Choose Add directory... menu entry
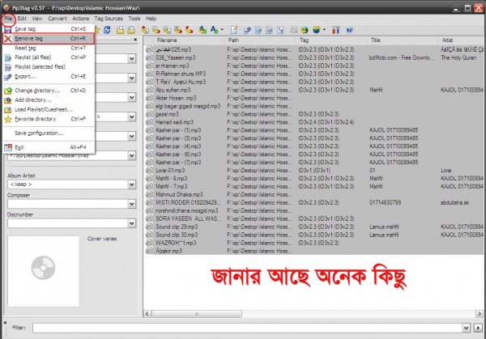Image resolution: width=486 pixels, height=339 pixels. click(49, 100)
